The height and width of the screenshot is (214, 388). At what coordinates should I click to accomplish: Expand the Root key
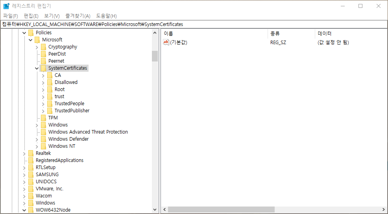coord(43,90)
